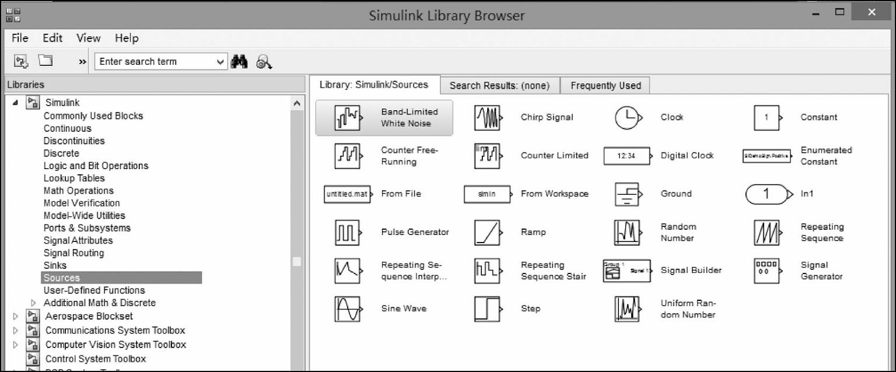
Task: Switch to Frequently Used tab
Action: click(x=605, y=85)
